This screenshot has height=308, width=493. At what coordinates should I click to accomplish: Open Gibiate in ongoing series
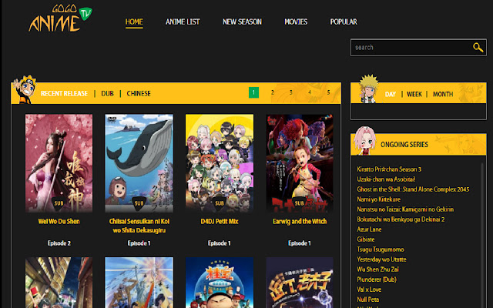366,239
